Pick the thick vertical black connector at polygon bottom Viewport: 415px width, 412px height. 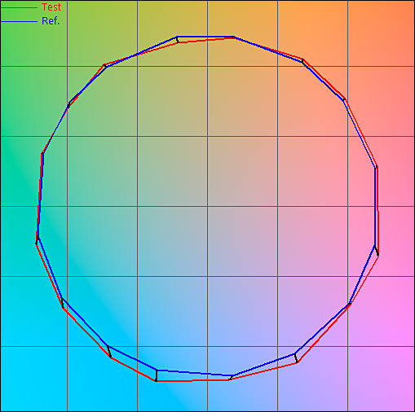pos(157,375)
